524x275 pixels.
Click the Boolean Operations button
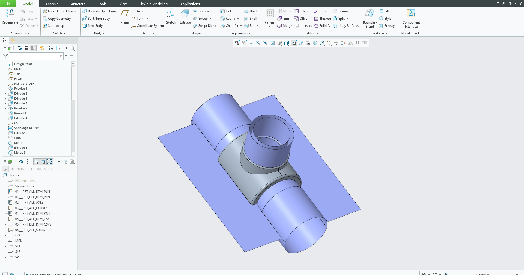100,11
